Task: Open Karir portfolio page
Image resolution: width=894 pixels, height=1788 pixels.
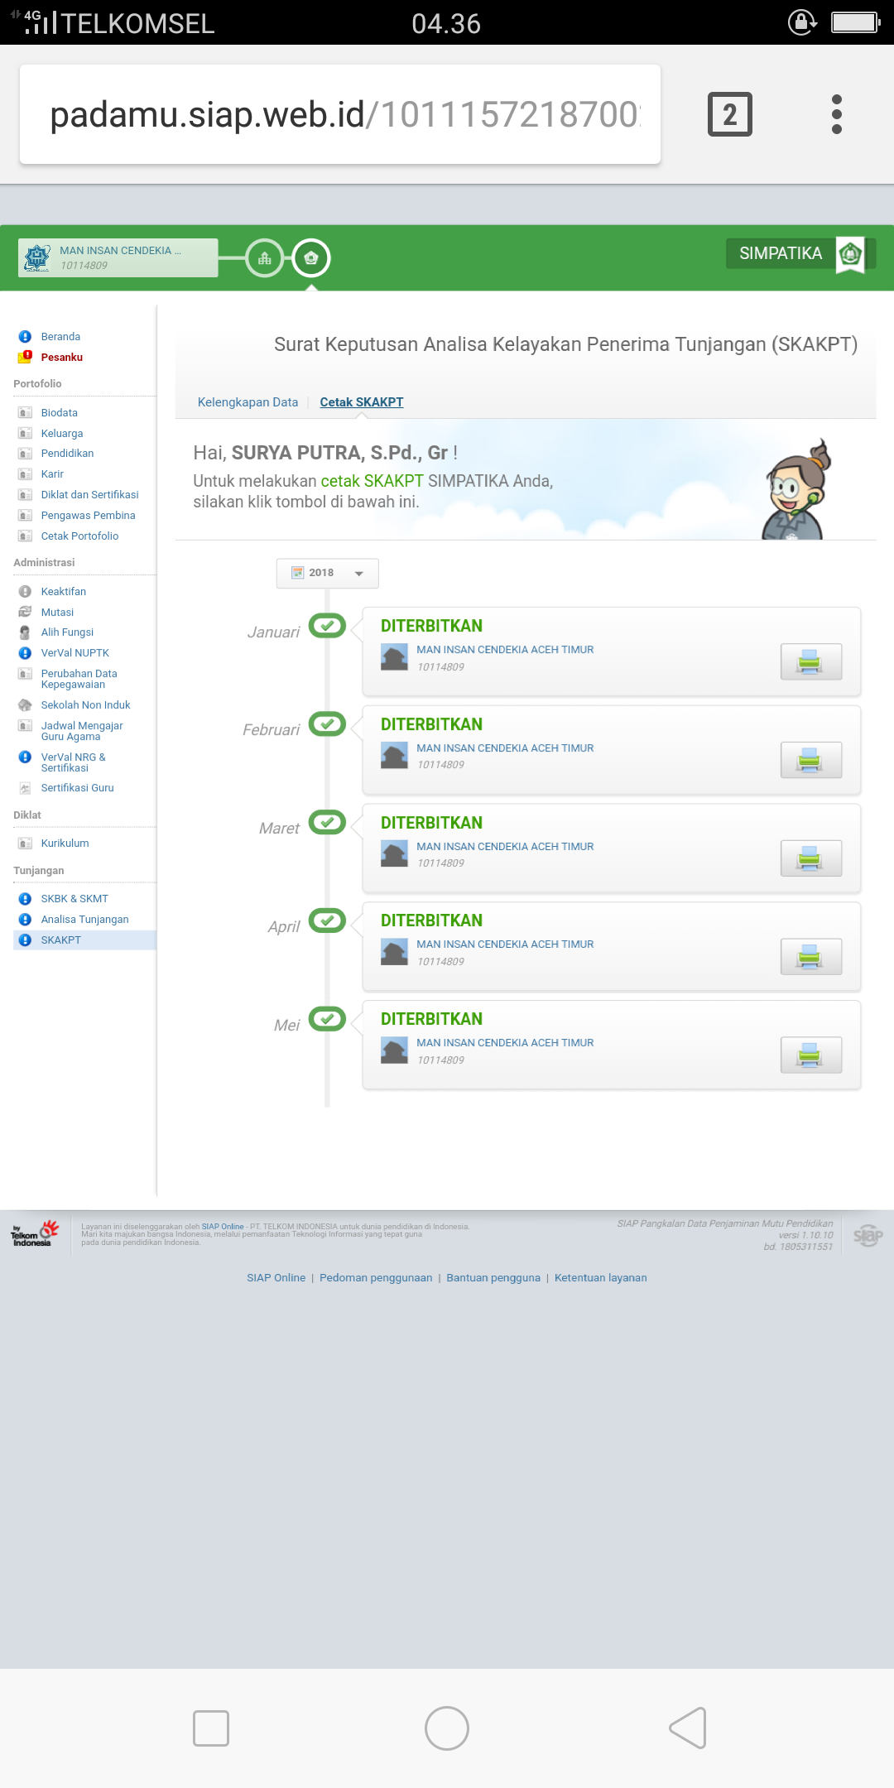Action: 52,474
